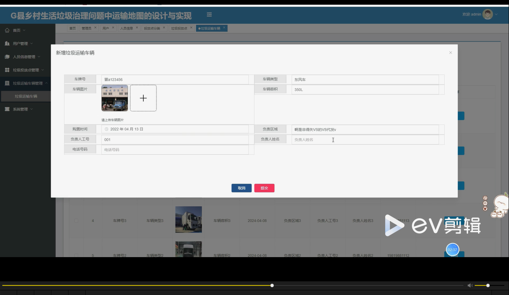Click the 取消 cancel button
This screenshot has height=295, width=509.
[x=241, y=188]
